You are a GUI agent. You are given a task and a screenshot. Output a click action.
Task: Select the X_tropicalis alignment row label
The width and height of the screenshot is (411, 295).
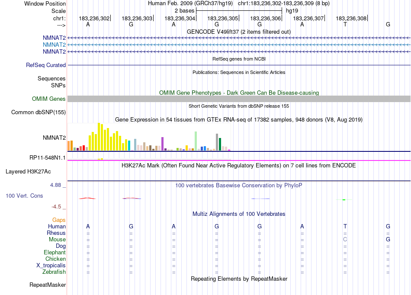point(51,266)
